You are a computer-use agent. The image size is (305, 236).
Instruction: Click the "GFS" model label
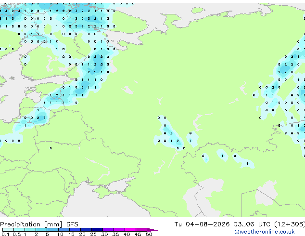[x=72, y=224]
